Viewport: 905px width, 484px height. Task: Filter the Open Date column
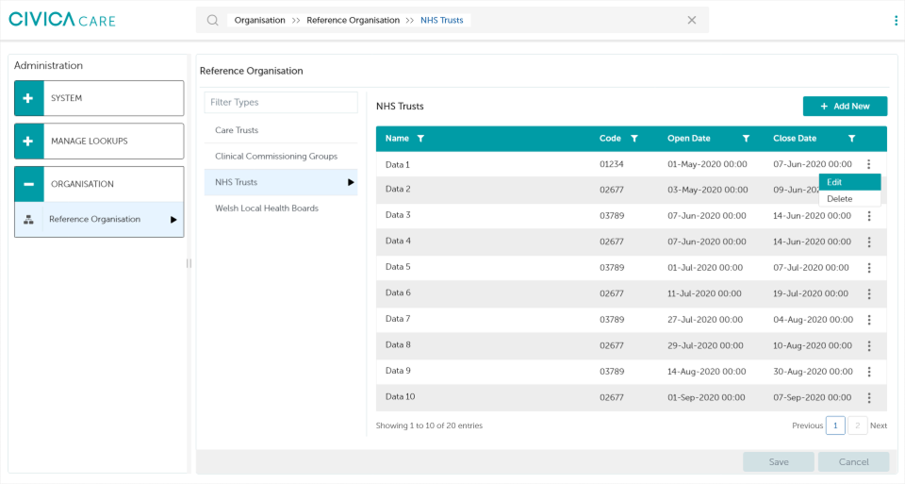coord(746,139)
